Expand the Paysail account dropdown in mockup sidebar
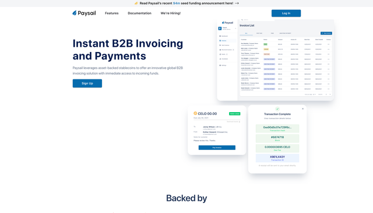373x213 pixels. [235, 29]
